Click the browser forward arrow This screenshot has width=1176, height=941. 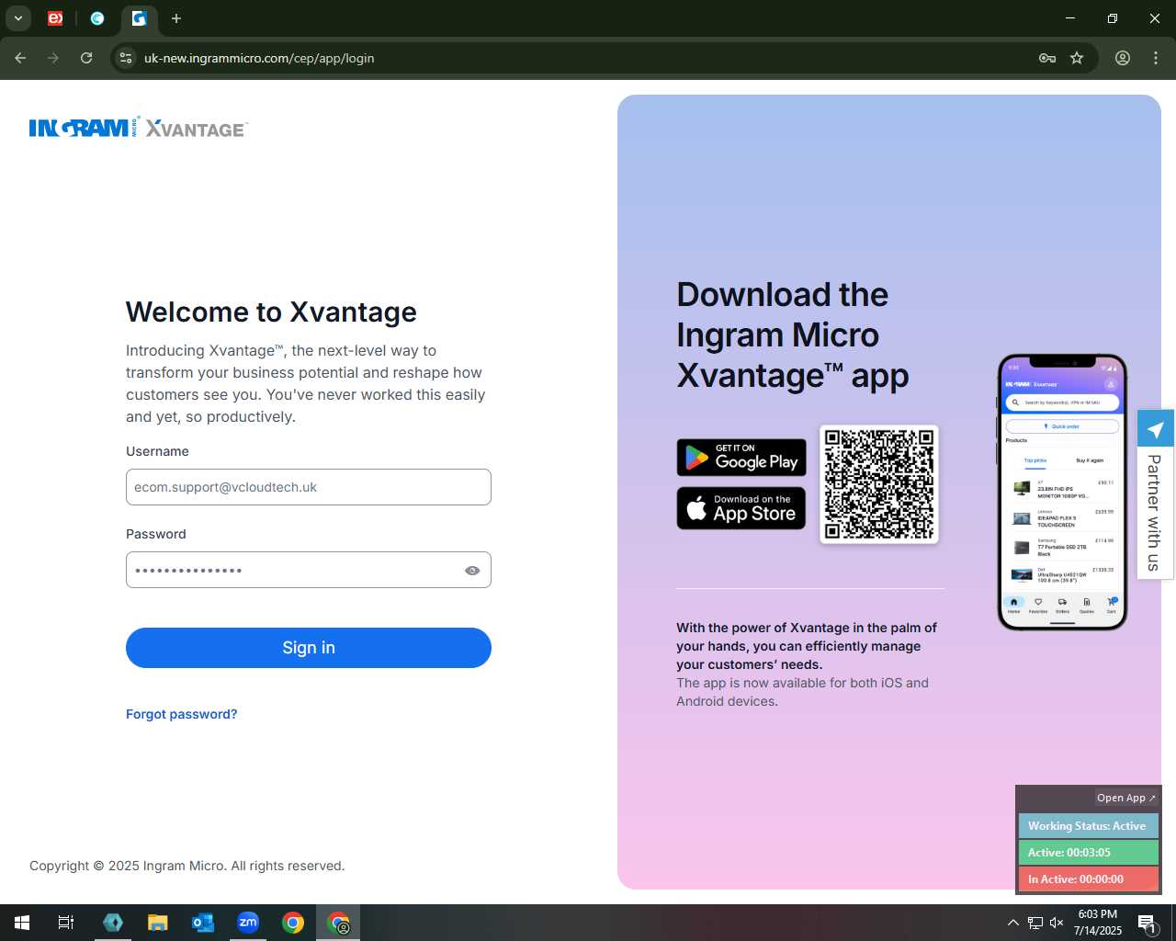click(53, 58)
